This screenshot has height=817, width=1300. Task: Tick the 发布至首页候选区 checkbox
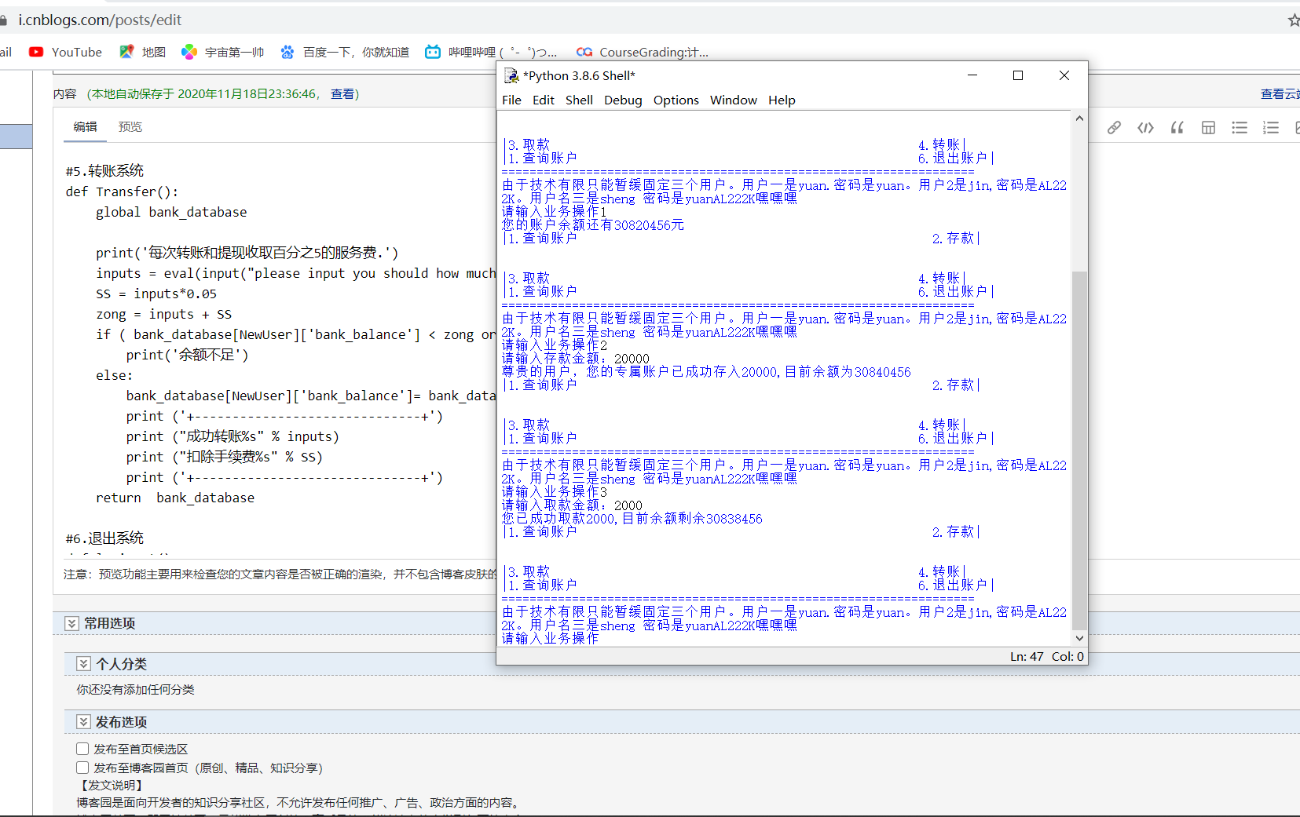point(82,749)
